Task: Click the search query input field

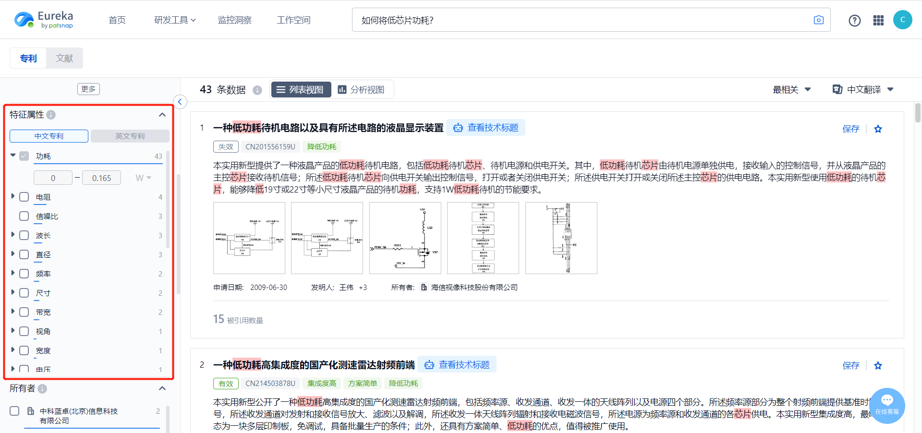Action: coord(581,20)
